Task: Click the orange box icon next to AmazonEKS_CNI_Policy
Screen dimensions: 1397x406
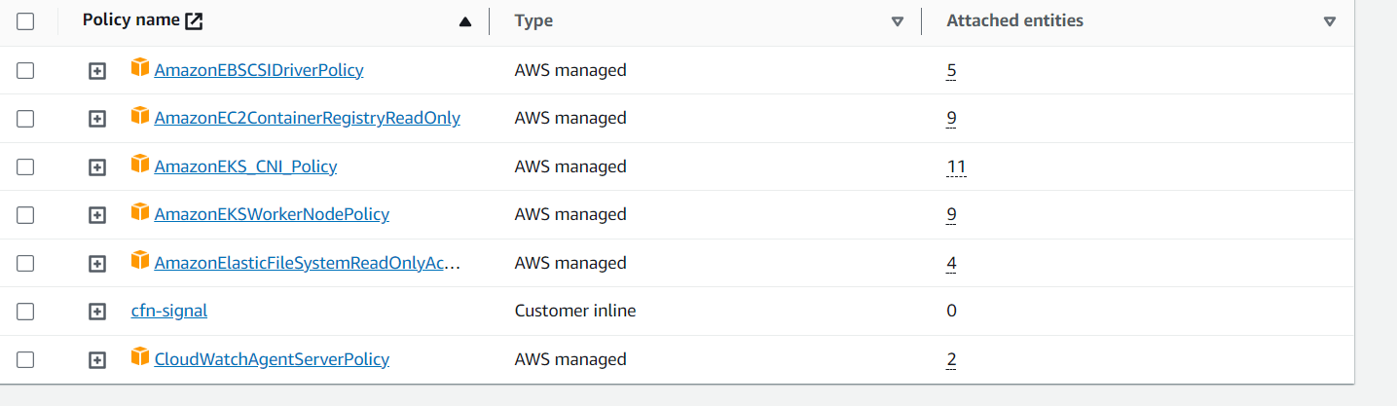Action: pyautogui.click(x=140, y=165)
